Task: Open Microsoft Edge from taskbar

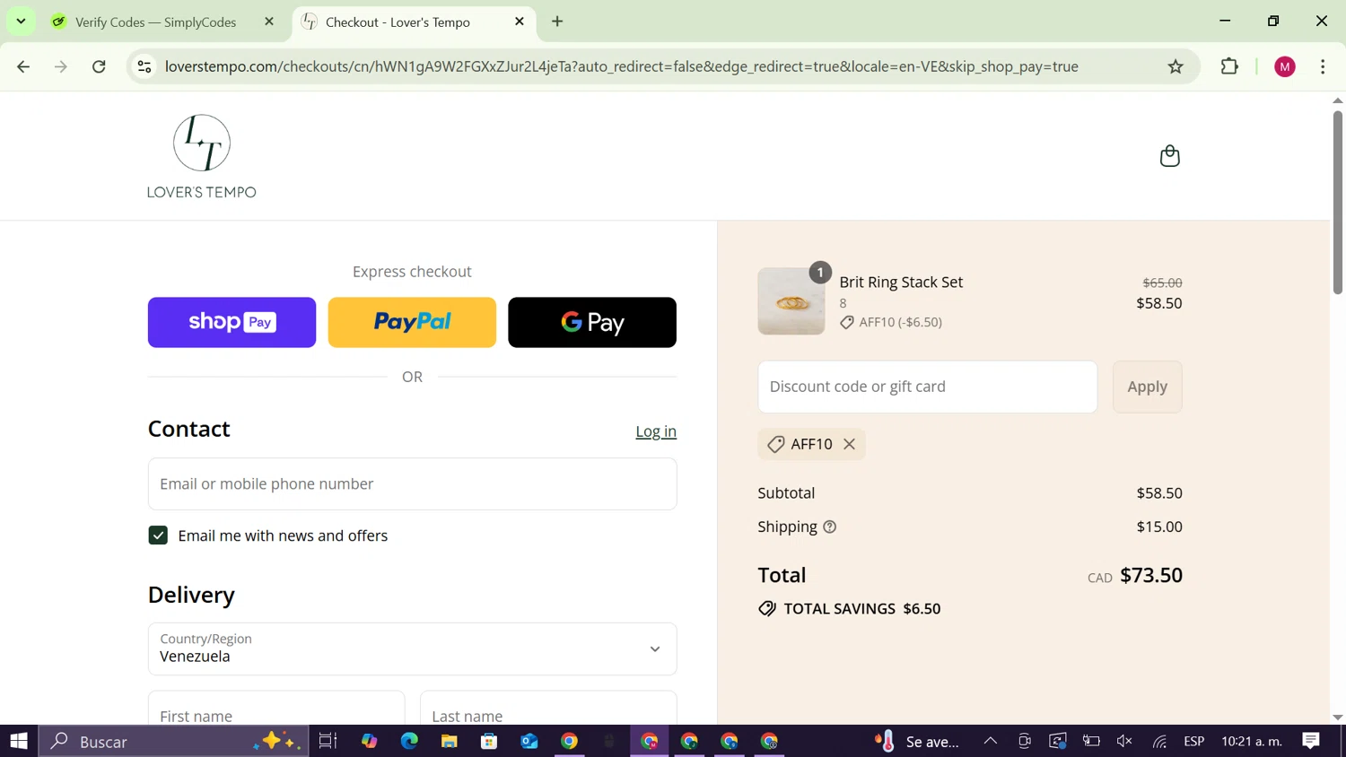Action: [409, 741]
